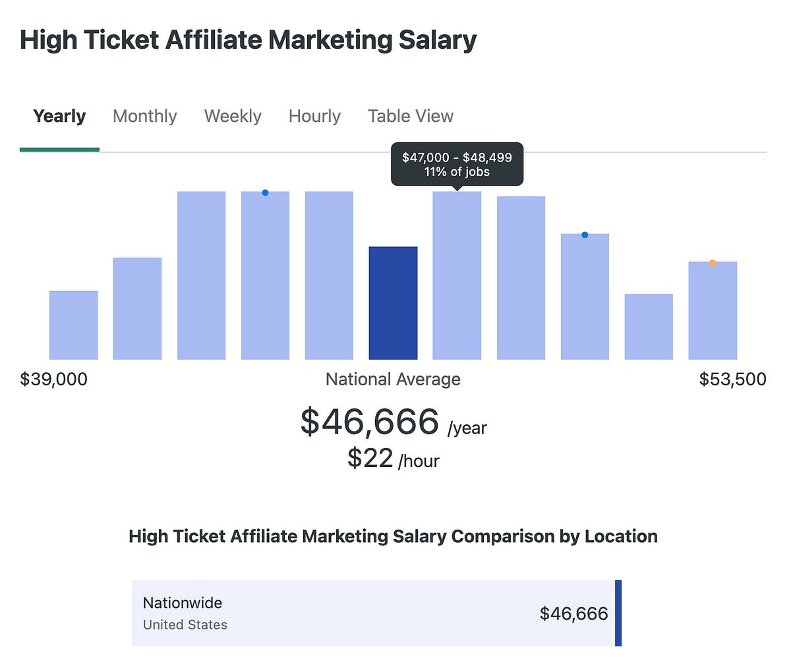This screenshot has height=662, width=791.
Task: Click the leftmost $39,000 salary bar
Action: coord(73,326)
